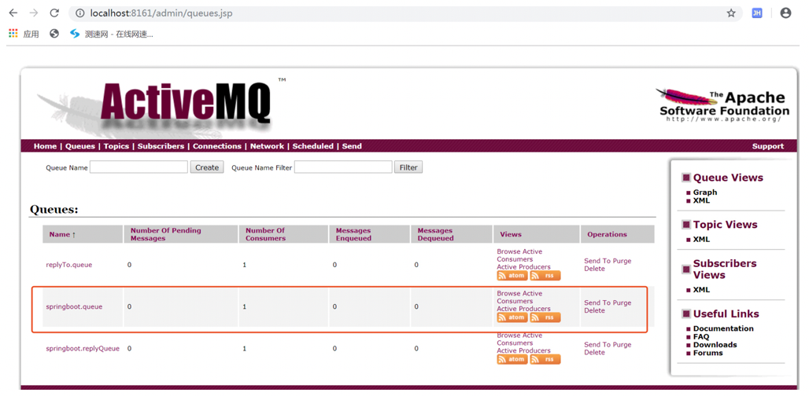View Active Consumers of springboot.queue

(519, 297)
